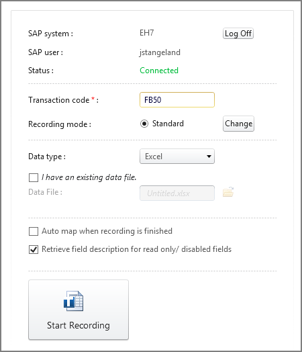
Task: Click the Start Recording button
Action: tap(79, 310)
